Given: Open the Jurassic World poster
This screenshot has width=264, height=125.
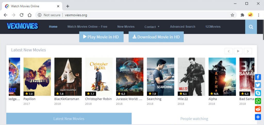Looking at the screenshot, I should [130, 77].
